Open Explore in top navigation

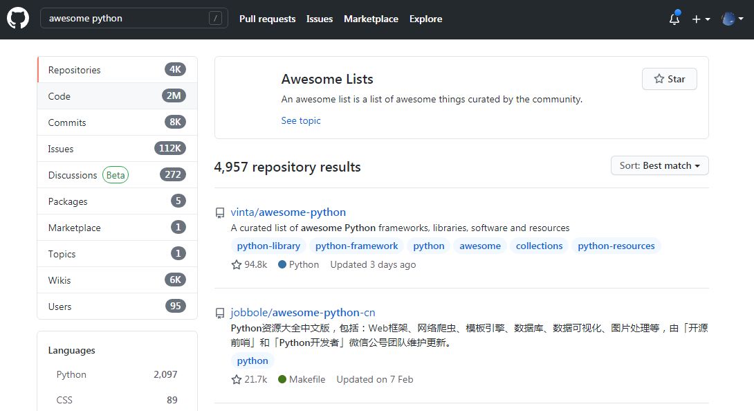[x=425, y=19]
